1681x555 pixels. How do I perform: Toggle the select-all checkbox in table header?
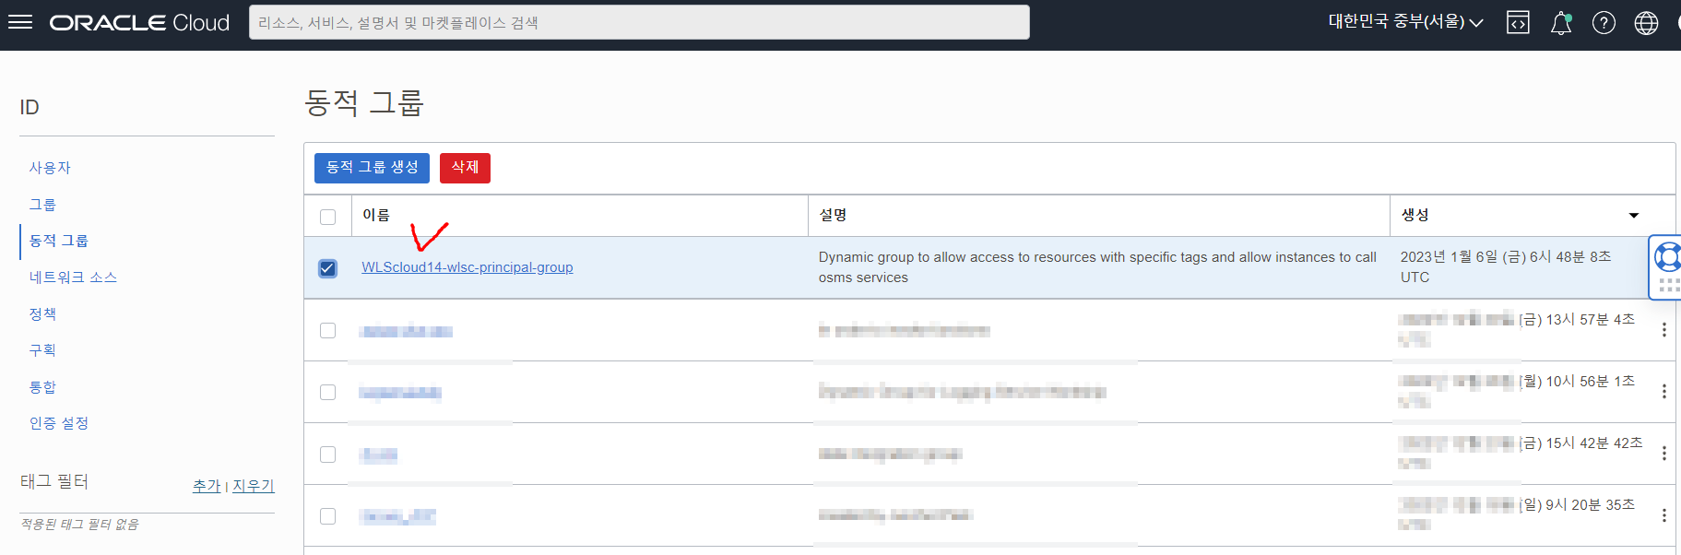327,217
